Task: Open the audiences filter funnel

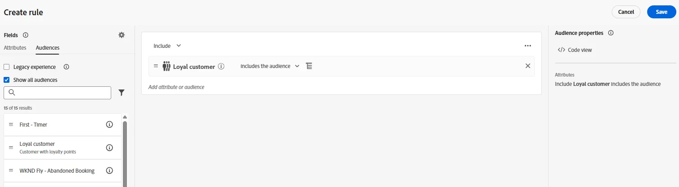Action: click(122, 93)
